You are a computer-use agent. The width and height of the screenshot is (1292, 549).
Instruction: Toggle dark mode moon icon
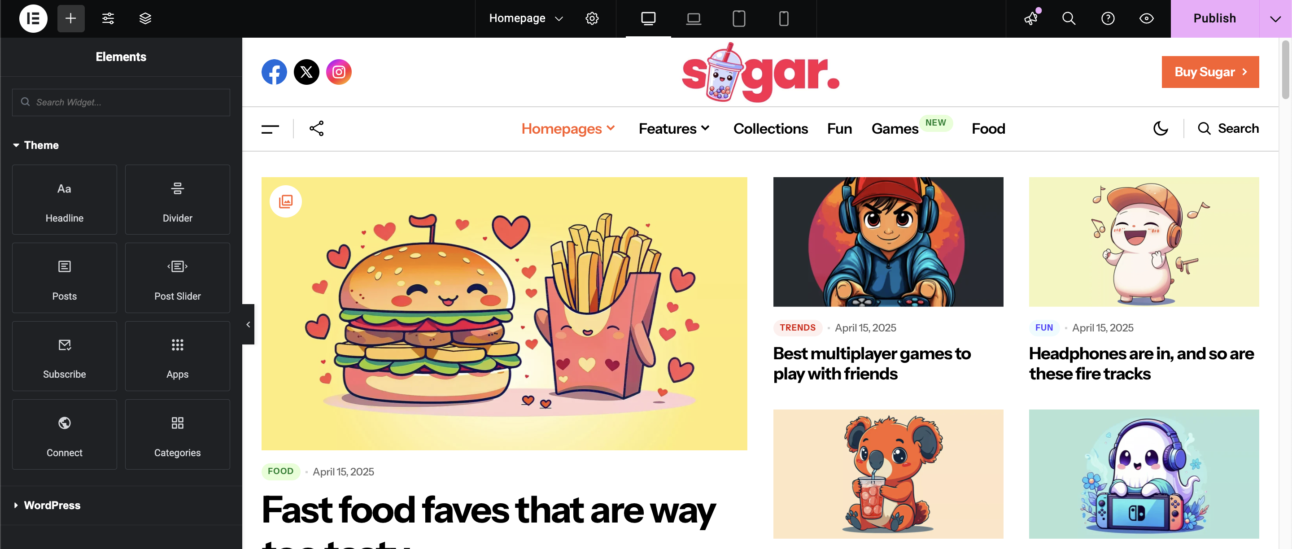coord(1160,128)
